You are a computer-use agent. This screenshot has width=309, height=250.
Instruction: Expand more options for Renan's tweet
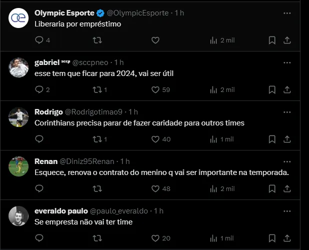pos(287,161)
